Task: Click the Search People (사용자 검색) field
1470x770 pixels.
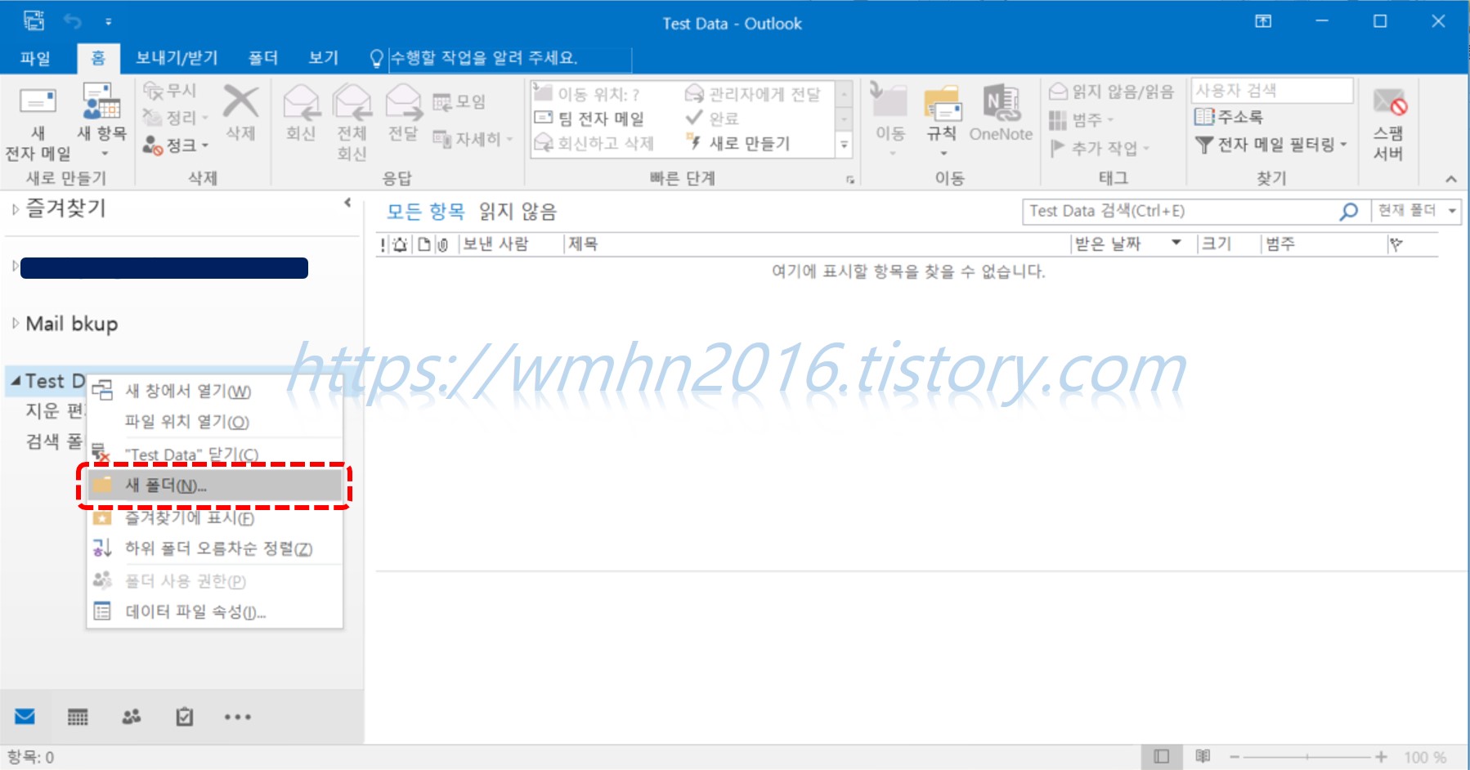Action: coord(1272,91)
